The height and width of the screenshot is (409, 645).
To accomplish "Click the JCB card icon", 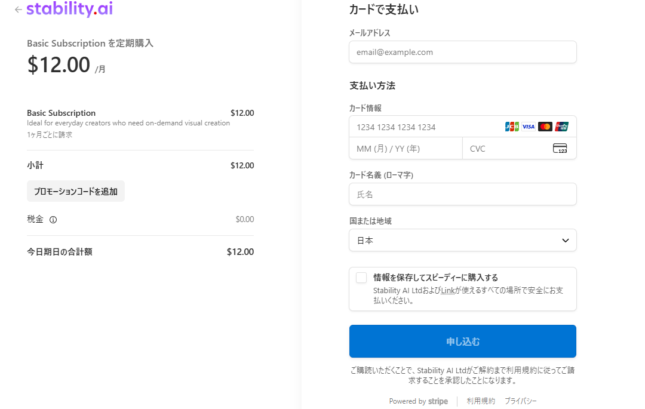I will [x=512, y=127].
